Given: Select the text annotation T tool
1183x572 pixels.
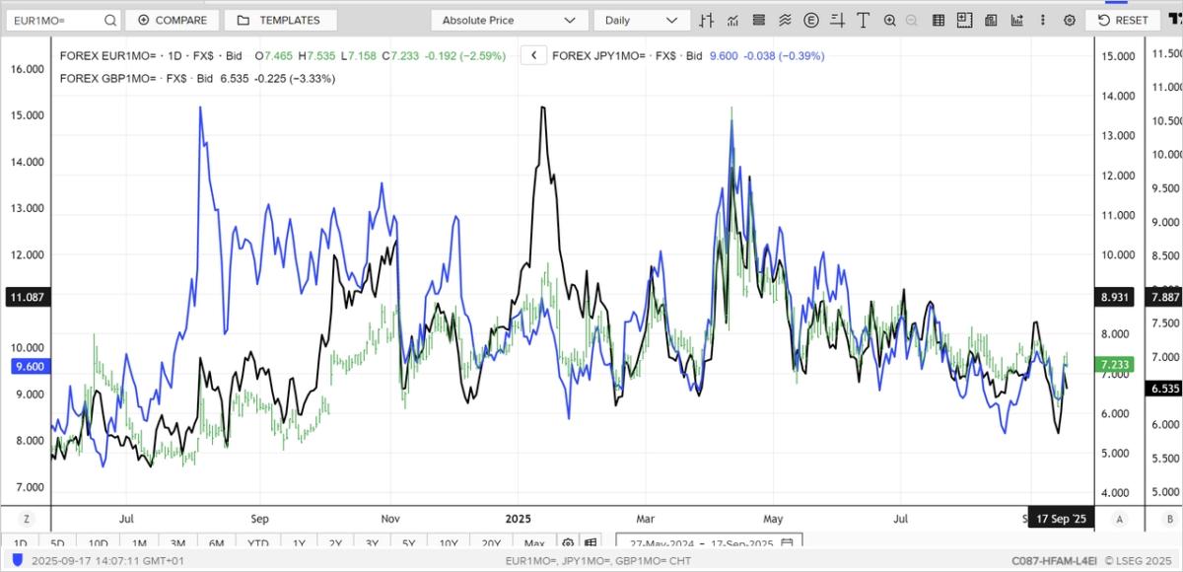Looking at the screenshot, I should [x=863, y=20].
